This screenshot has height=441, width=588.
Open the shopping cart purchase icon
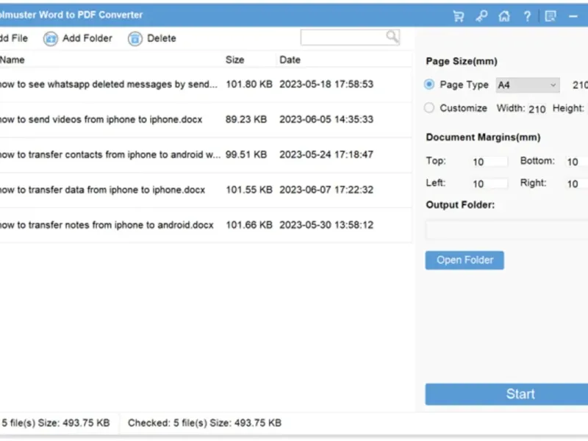tap(458, 16)
